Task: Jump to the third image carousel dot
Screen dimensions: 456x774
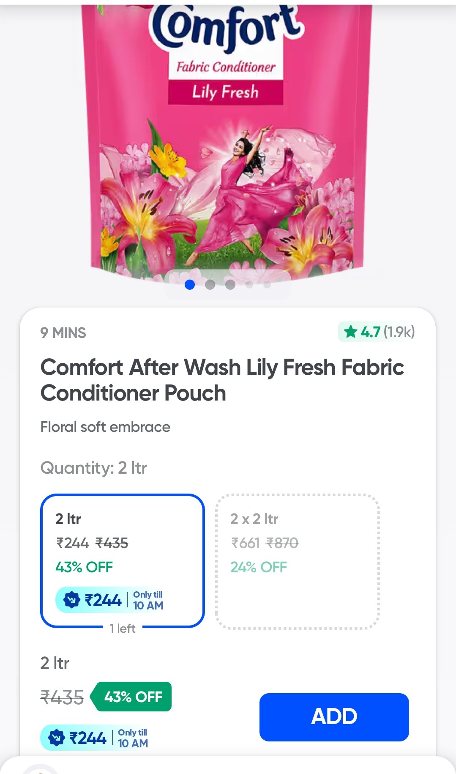Action: [x=230, y=285]
